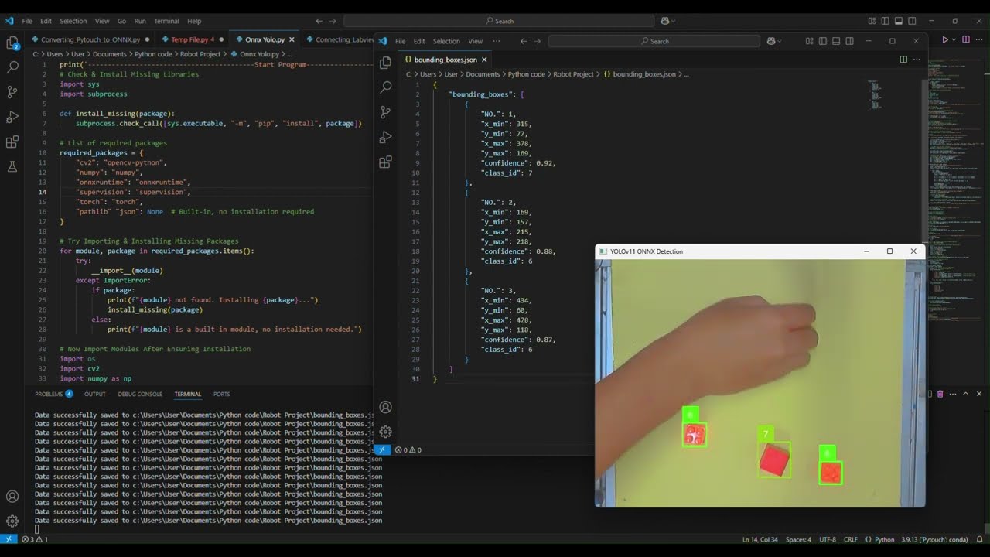The image size is (990, 557).
Task: Change CRLF line ending in status bar
Action: click(851, 539)
